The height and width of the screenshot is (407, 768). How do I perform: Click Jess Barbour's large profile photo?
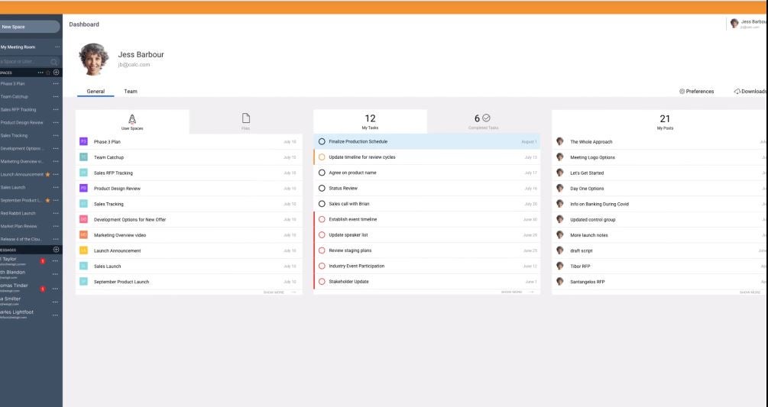point(94,59)
